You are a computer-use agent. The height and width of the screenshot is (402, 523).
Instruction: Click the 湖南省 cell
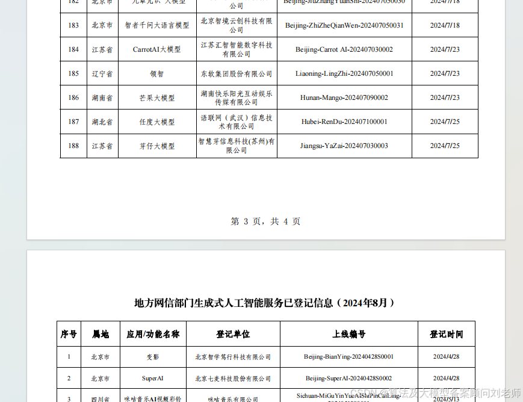102,97
